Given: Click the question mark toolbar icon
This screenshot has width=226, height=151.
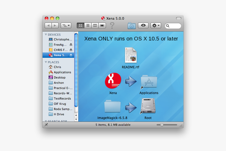Looking at the screenshot, I should pyautogui.click(x=112, y=25).
